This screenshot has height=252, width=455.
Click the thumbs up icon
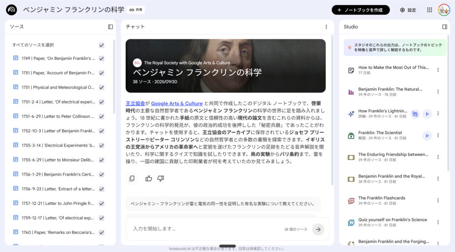coord(149,178)
